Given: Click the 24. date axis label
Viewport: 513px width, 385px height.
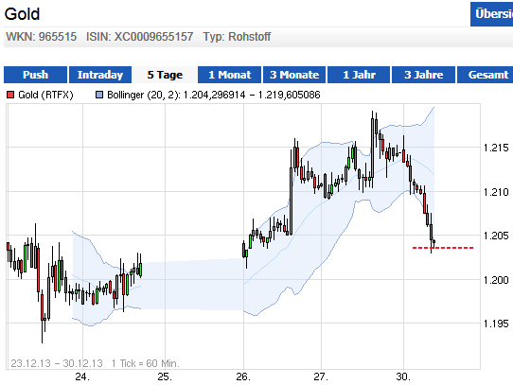Looking at the screenshot, I should pos(82,376).
